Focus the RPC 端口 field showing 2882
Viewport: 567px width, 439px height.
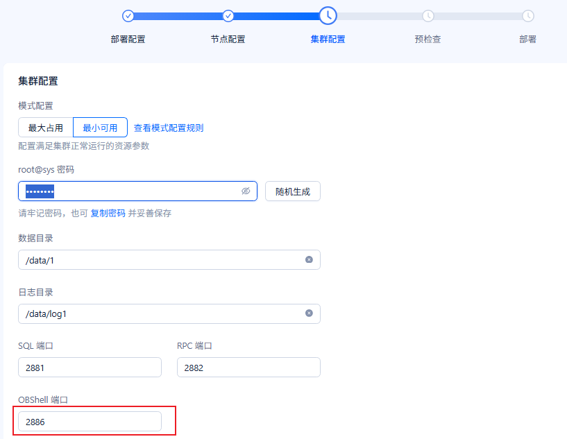(248, 368)
